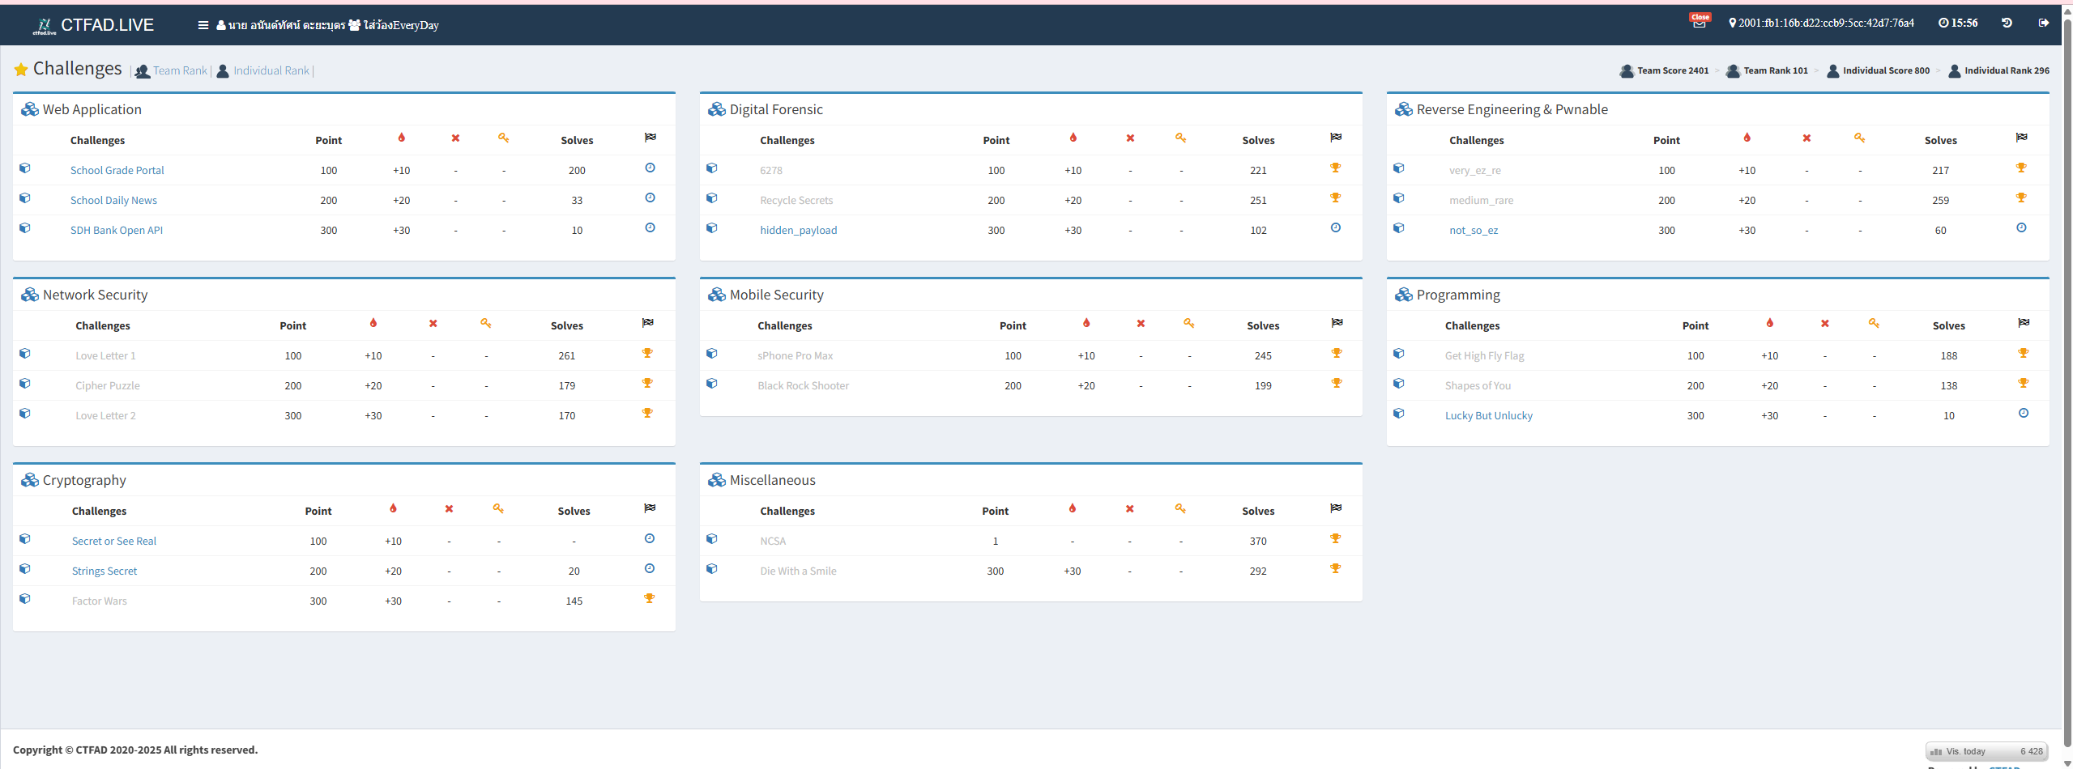Open the SDH Bank Open API challenge
Image resolution: width=2073 pixels, height=769 pixels.
pyautogui.click(x=117, y=231)
